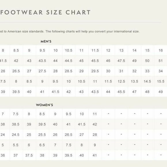Viewport: 167px width, 167px height.
Task: Select the 24.5 cell in women's table
Action: (16, 134)
